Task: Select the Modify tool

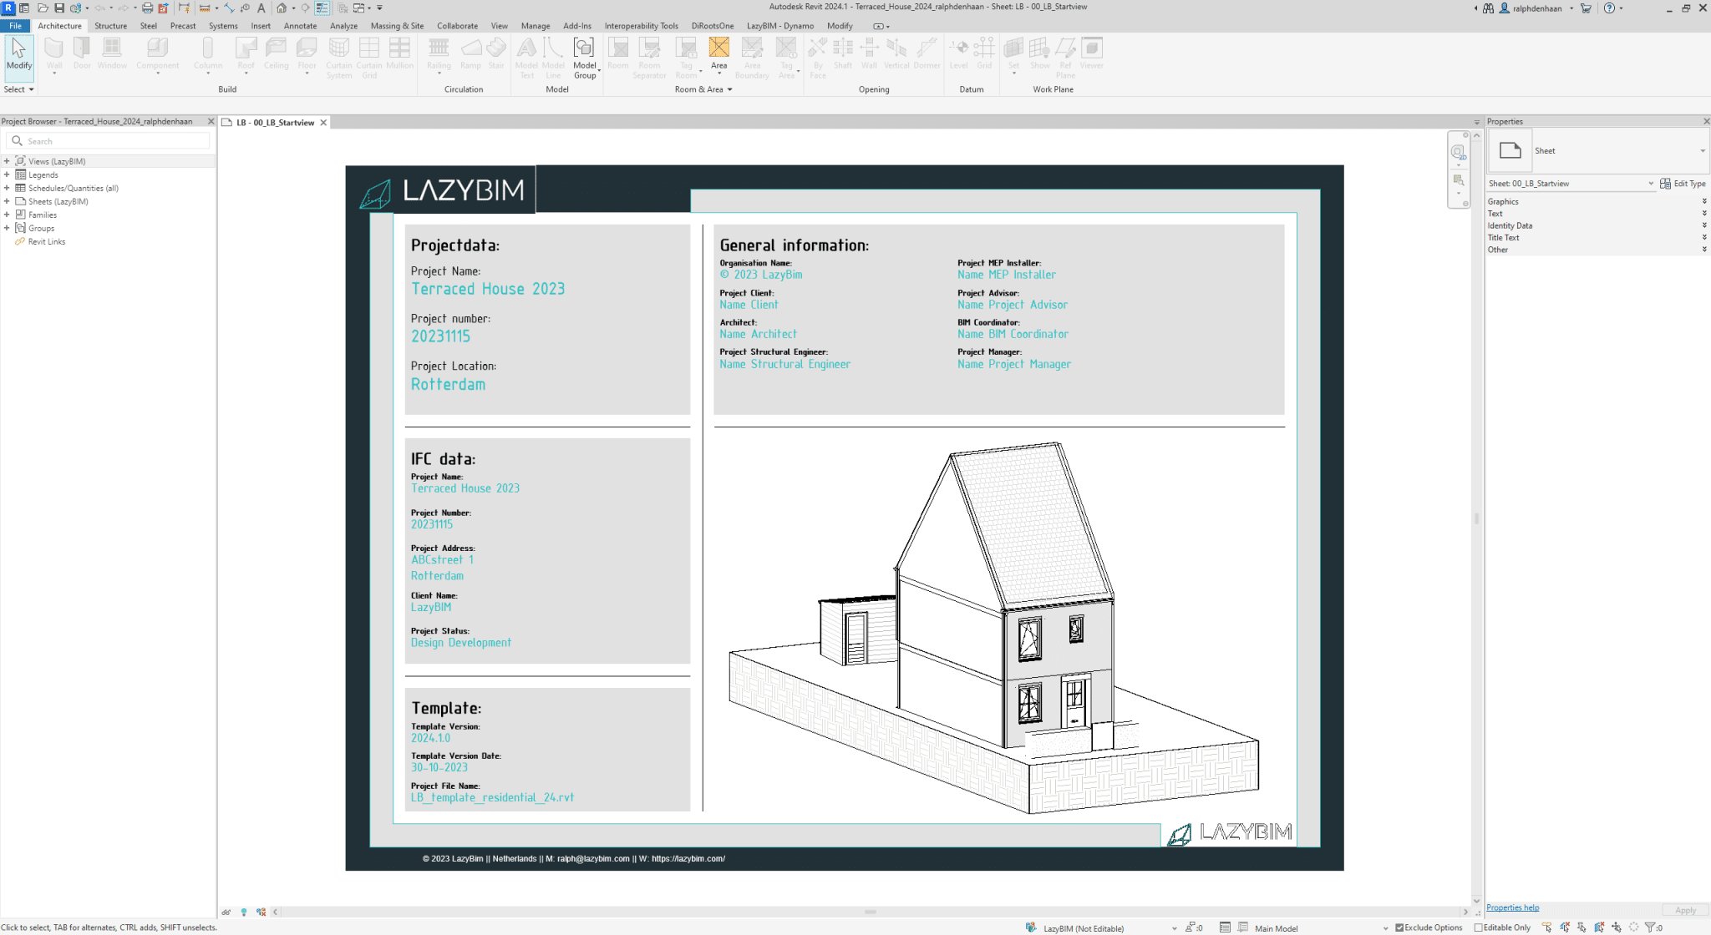Action: pyautogui.click(x=18, y=54)
